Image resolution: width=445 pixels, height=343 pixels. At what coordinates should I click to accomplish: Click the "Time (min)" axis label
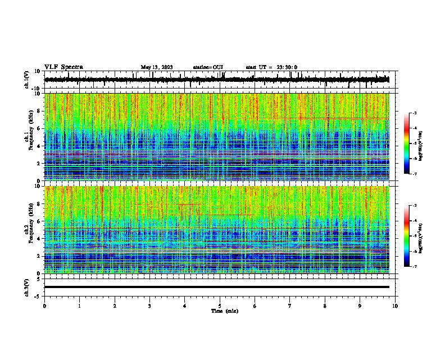[x=225, y=311]
